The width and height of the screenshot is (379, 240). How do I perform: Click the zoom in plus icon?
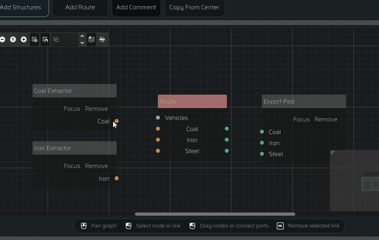click(x=24, y=39)
